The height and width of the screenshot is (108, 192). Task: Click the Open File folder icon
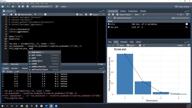pos(13,7)
